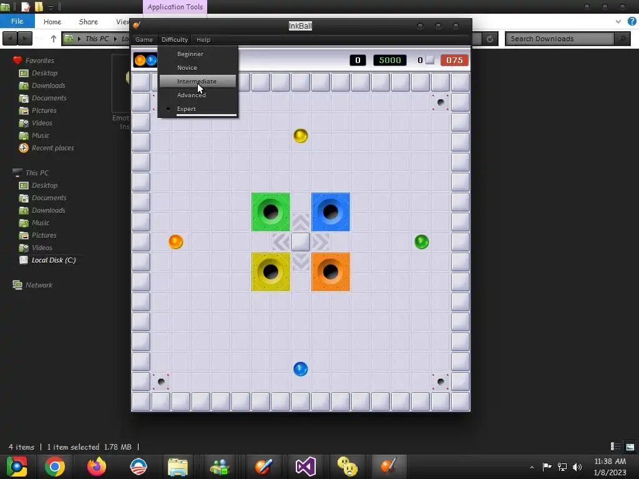Open Home tab in Explorer ribbon

click(x=52, y=22)
